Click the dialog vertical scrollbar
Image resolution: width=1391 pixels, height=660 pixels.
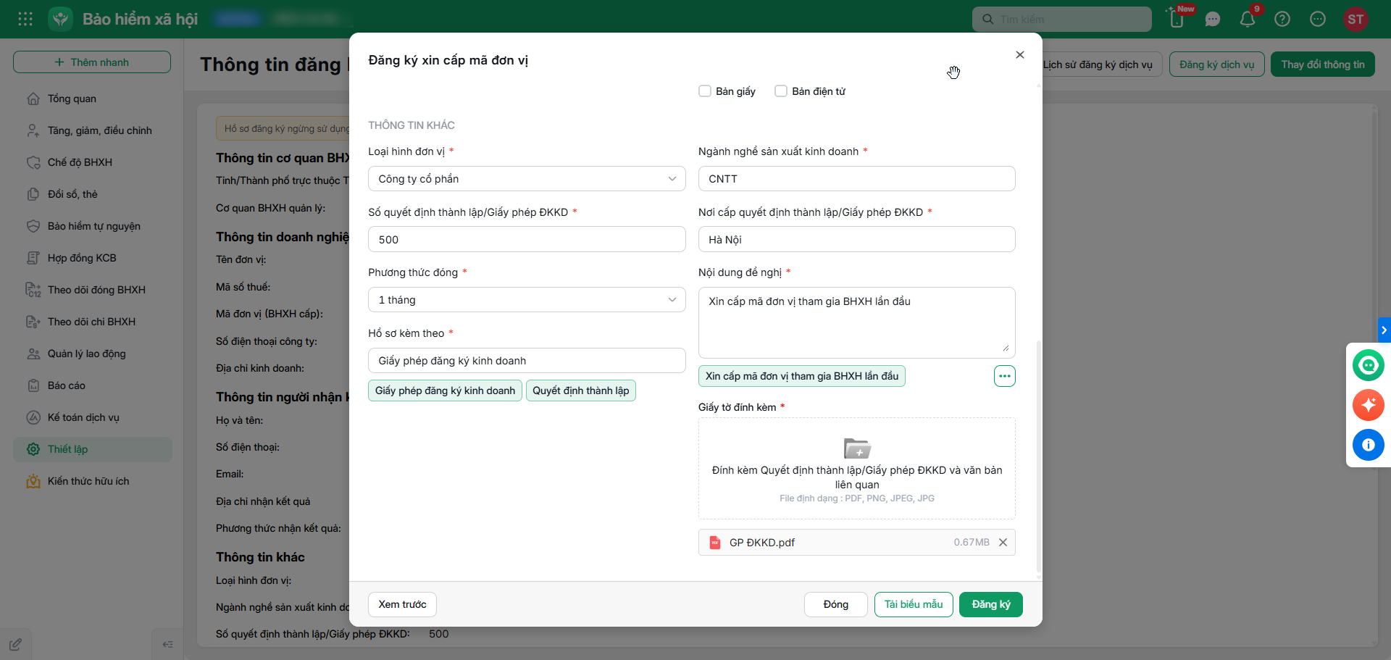[1038, 456]
